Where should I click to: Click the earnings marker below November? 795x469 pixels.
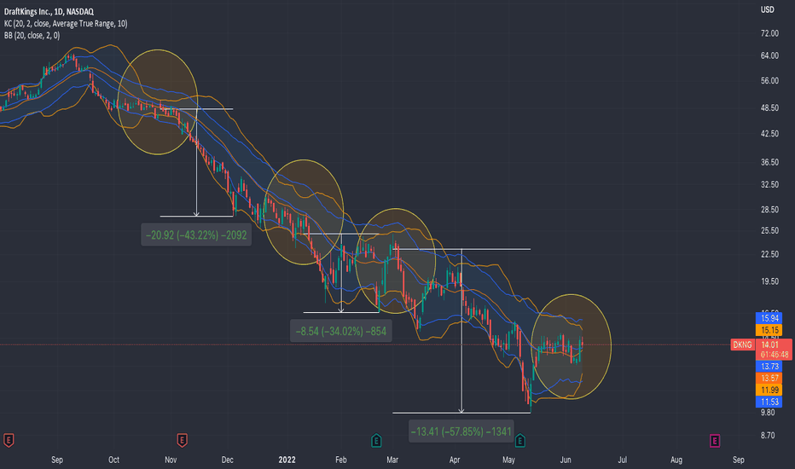click(x=182, y=440)
